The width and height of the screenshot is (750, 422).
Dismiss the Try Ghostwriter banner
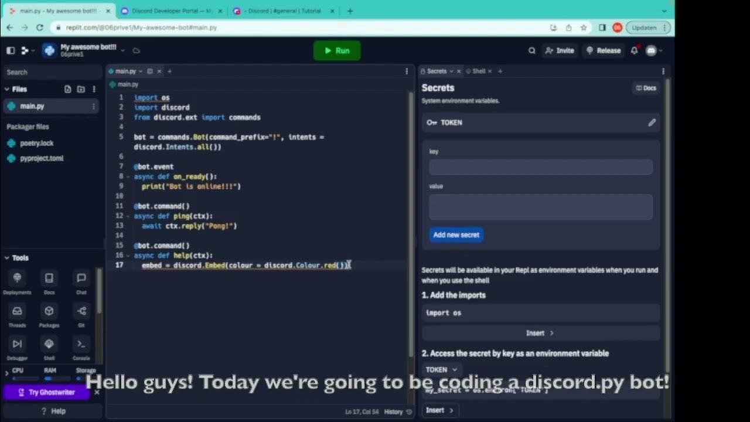[97, 392]
